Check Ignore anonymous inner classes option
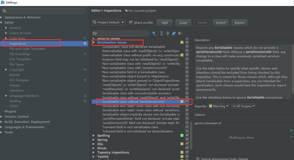294x160 pixels. tap(198, 159)
